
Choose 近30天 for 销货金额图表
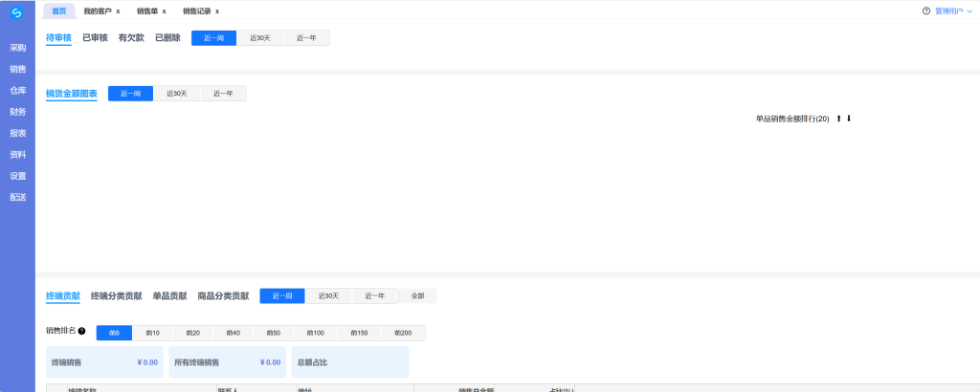point(176,94)
